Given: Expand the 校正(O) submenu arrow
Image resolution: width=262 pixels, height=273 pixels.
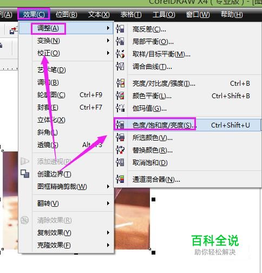Looking at the screenshot, I should click(108, 53).
